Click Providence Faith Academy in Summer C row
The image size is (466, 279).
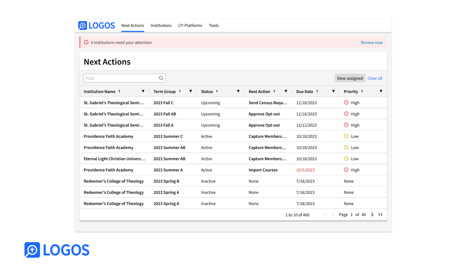pos(108,136)
